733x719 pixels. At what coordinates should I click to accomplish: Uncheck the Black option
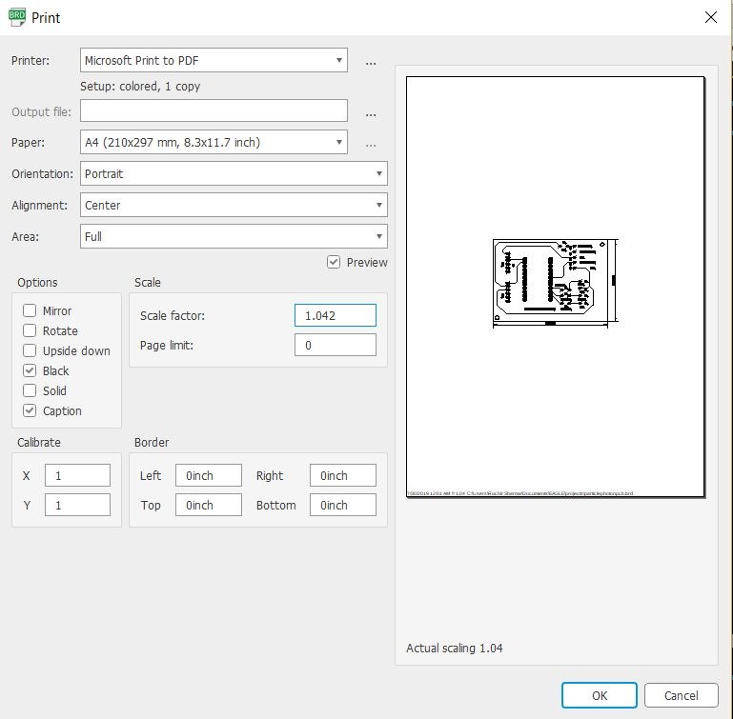[31, 370]
